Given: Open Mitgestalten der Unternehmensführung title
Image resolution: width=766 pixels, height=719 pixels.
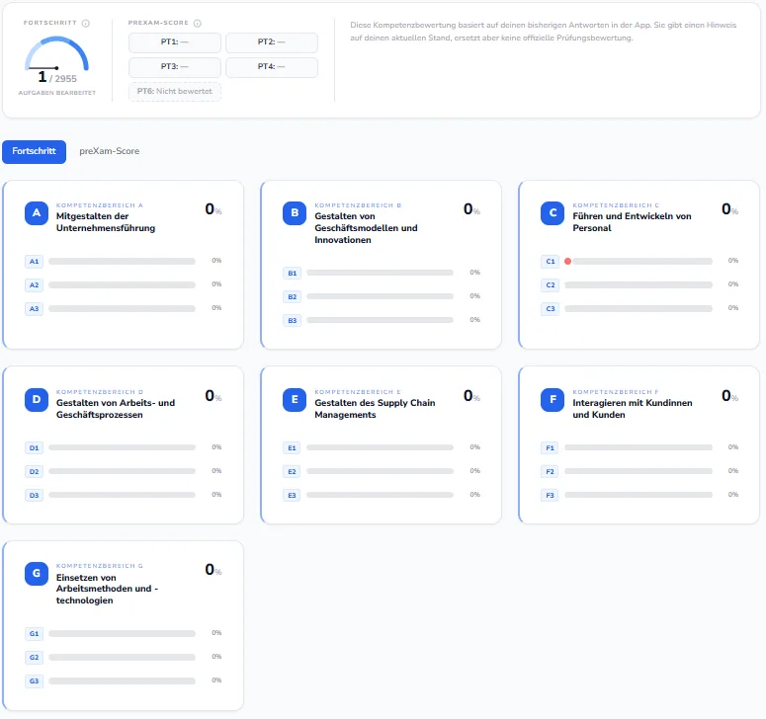Looking at the screenshot, I should click(106, 222).
